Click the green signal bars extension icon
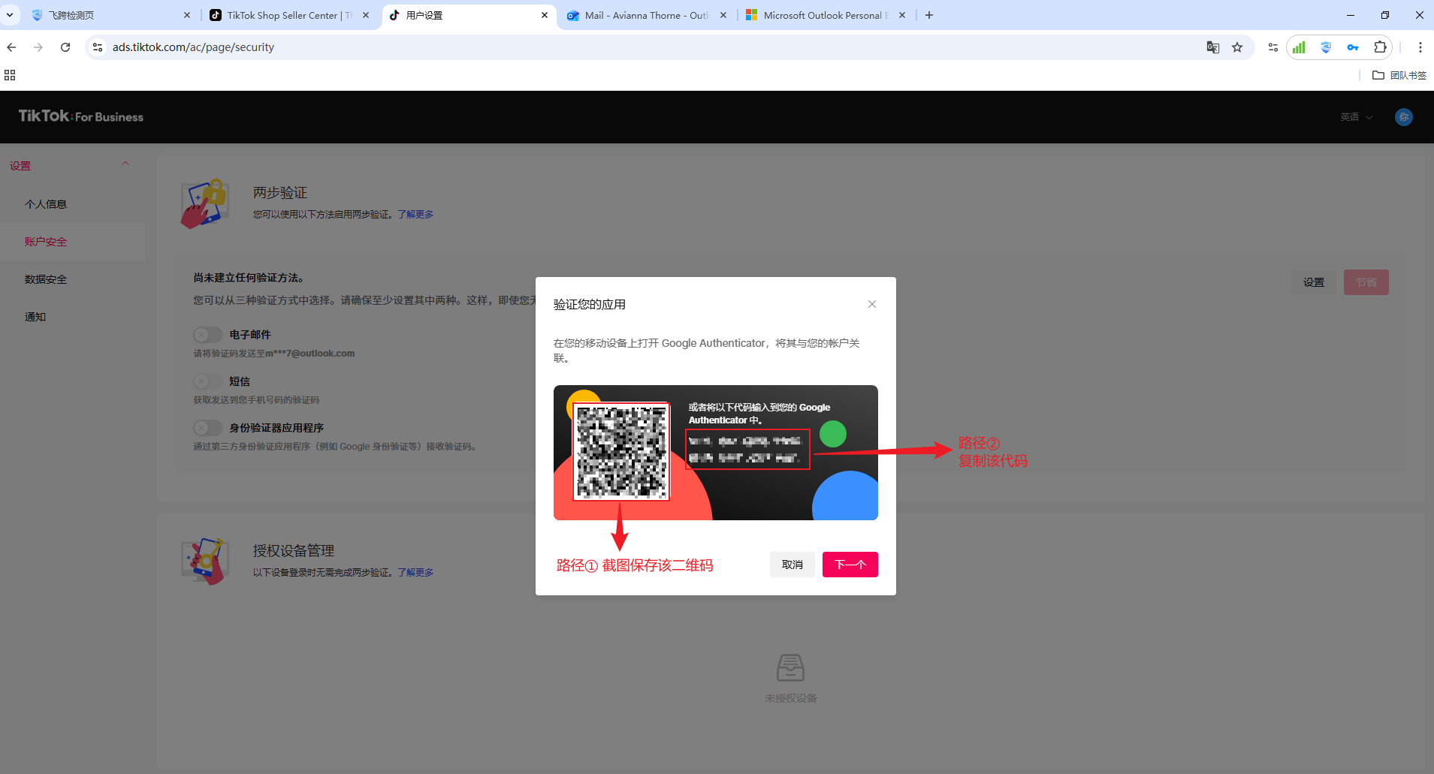The height and width of the screenshot is (774, 1434). click(x=1299, y=47)
